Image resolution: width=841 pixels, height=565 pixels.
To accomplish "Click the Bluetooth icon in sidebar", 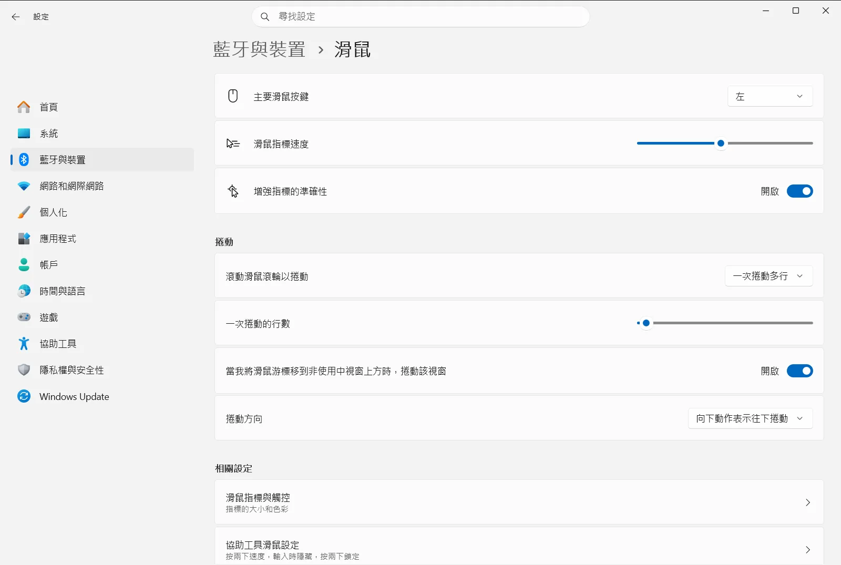I will (x=24, y=160).
